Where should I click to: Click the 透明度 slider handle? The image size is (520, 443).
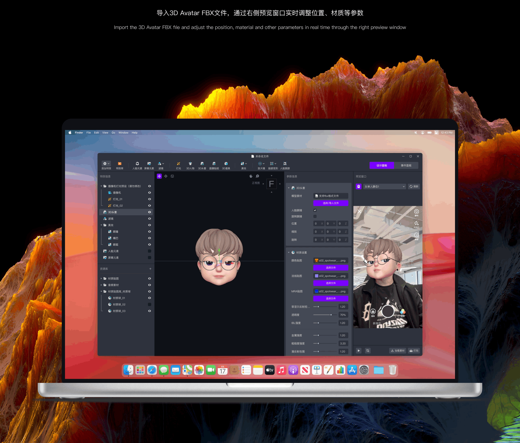pos(331,315)
